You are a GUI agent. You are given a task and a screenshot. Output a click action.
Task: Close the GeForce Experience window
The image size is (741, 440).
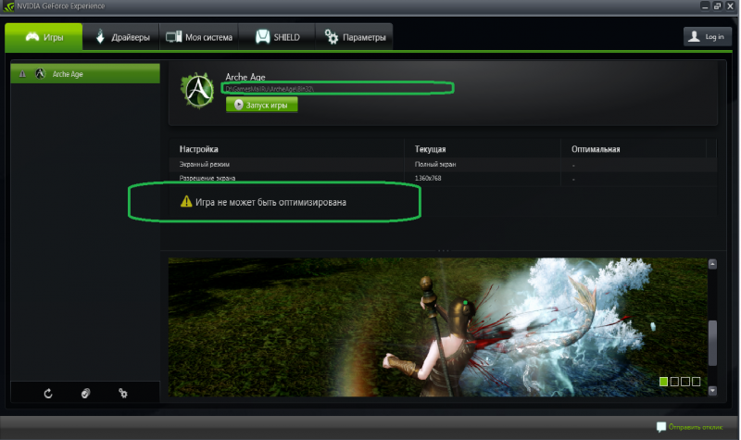tap(730, 6)
